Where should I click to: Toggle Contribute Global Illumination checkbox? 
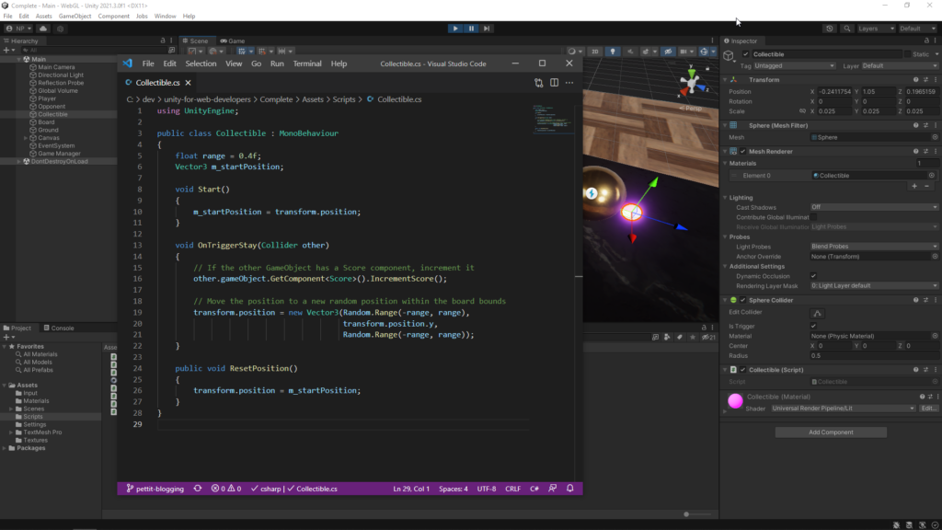coord(814,217)
